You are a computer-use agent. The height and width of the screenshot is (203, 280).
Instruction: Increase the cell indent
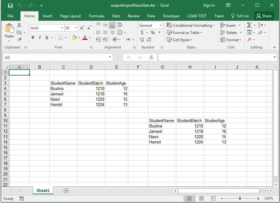pyautogui.click(x=105, y=40)
